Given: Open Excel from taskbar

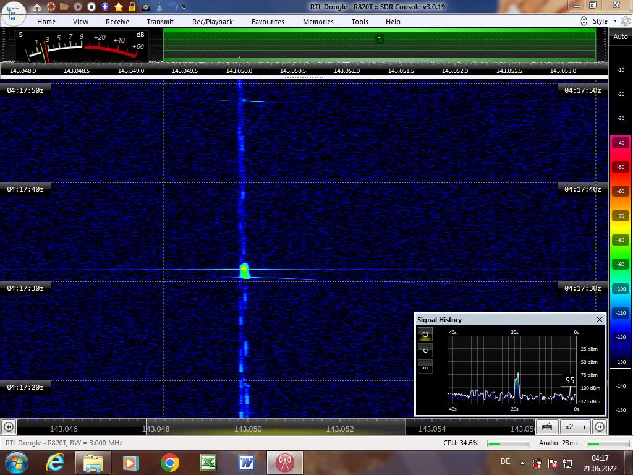Looking at the screenshot, I should pyautogui.click(x=208, y=463).
